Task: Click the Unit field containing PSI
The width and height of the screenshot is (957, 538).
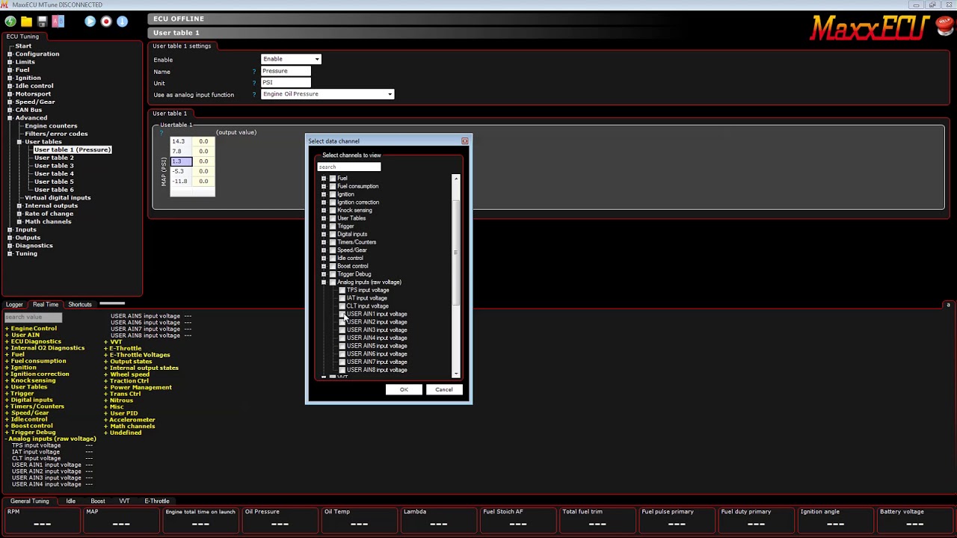Action: tap(286, 82)
